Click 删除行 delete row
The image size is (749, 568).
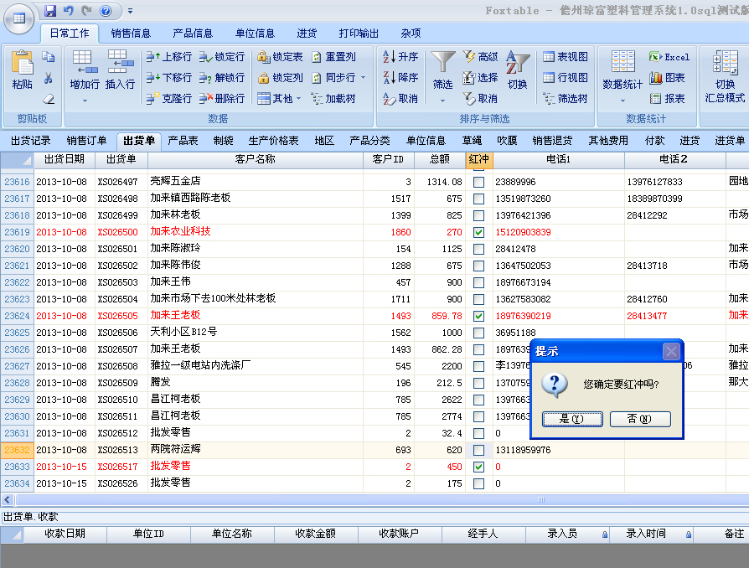click(222, 98)
